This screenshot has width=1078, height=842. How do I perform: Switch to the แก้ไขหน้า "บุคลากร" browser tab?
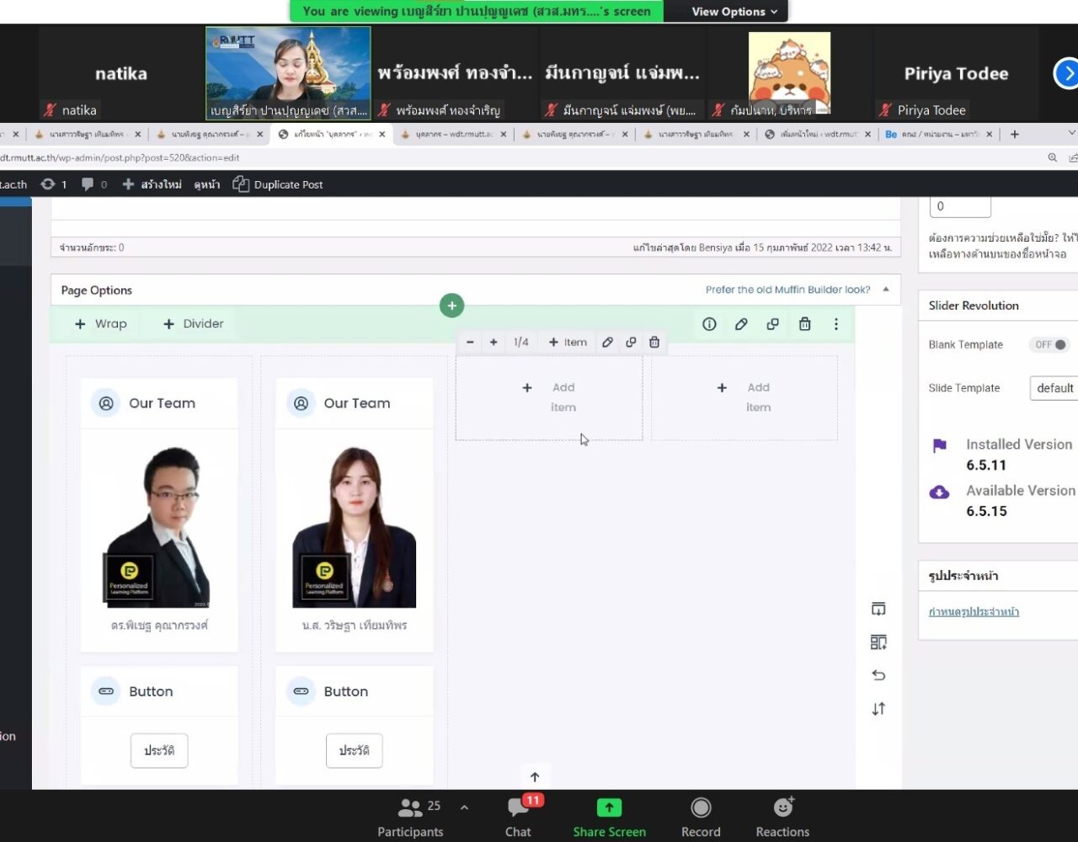(325, 134)
